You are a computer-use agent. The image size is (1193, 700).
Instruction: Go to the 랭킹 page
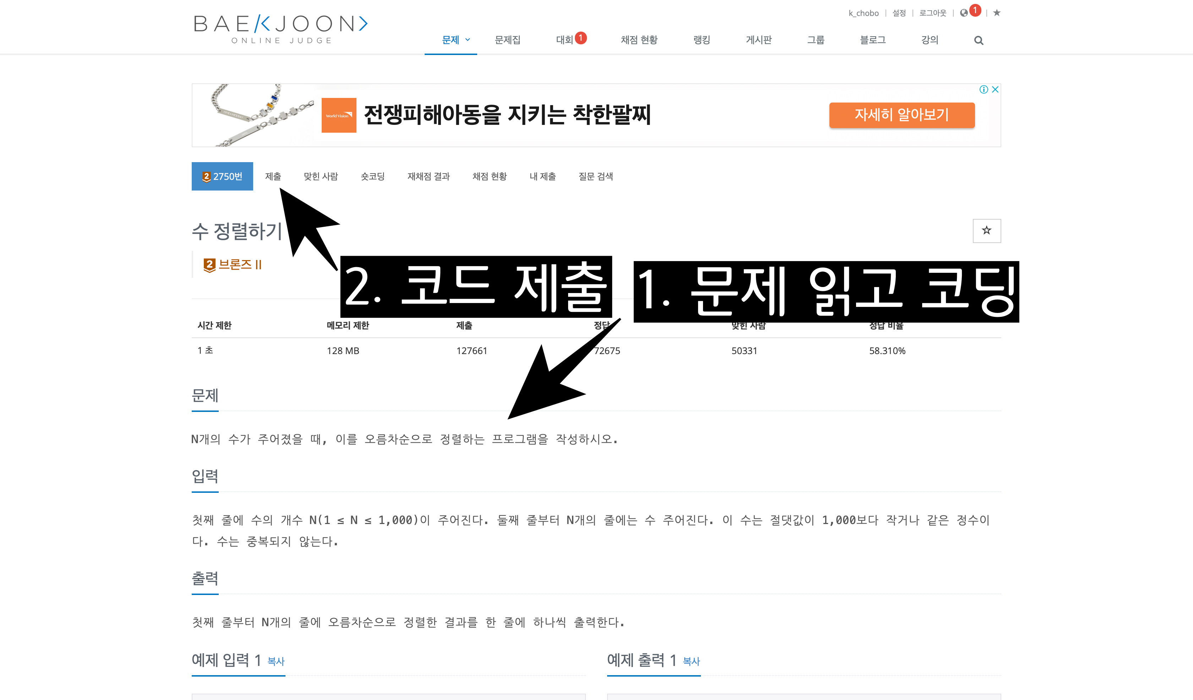pos(702,40)
